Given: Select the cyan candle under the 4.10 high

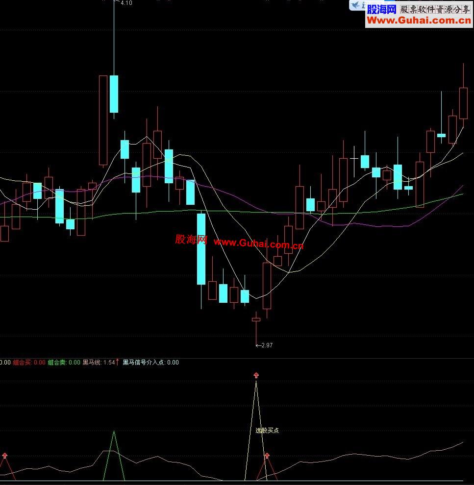Looking at the screenshot, I should click(114, 94).
